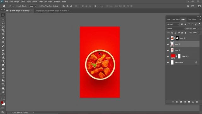Click Align right edges icon
Screen dimensions: 202x114
tap(71, 6)
